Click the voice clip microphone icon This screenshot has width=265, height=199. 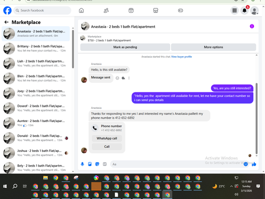[82, 164]
